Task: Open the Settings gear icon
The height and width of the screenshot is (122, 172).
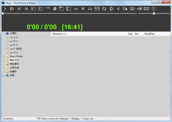Action: tap(55, 9)
